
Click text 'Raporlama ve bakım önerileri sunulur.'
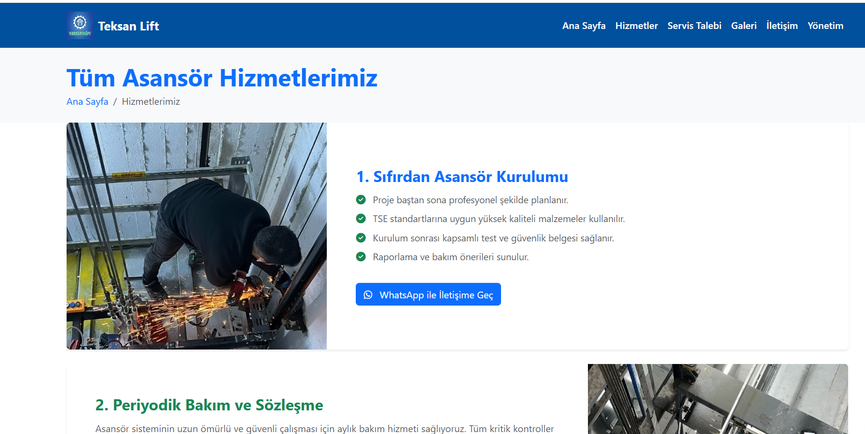point(451,257)
